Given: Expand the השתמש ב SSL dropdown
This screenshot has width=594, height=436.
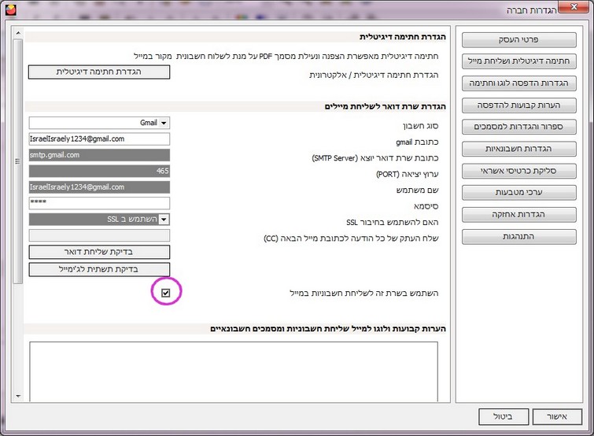Looking at the screenshot, I should [164, 220].
